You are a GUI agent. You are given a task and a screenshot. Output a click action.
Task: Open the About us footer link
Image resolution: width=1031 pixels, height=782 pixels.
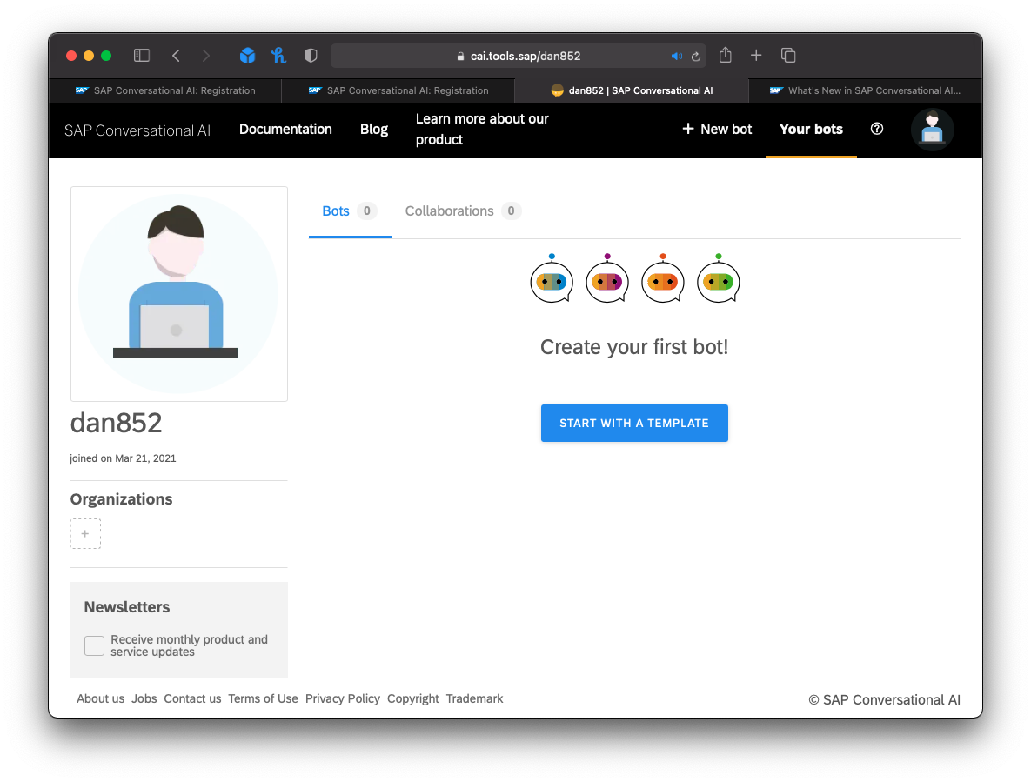click(101, 698)
